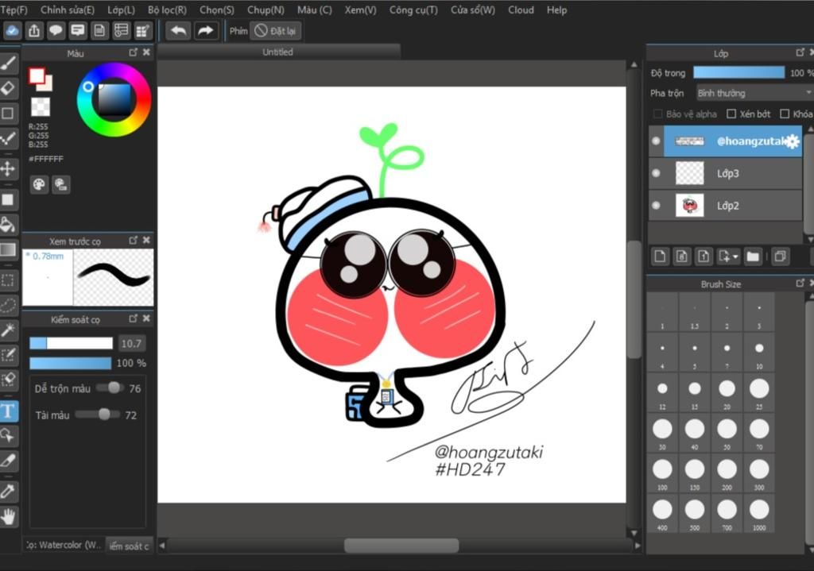The image size is (814, 571).
Task: Click the Độ trong opacity slider
Action: tap(738, 72)
